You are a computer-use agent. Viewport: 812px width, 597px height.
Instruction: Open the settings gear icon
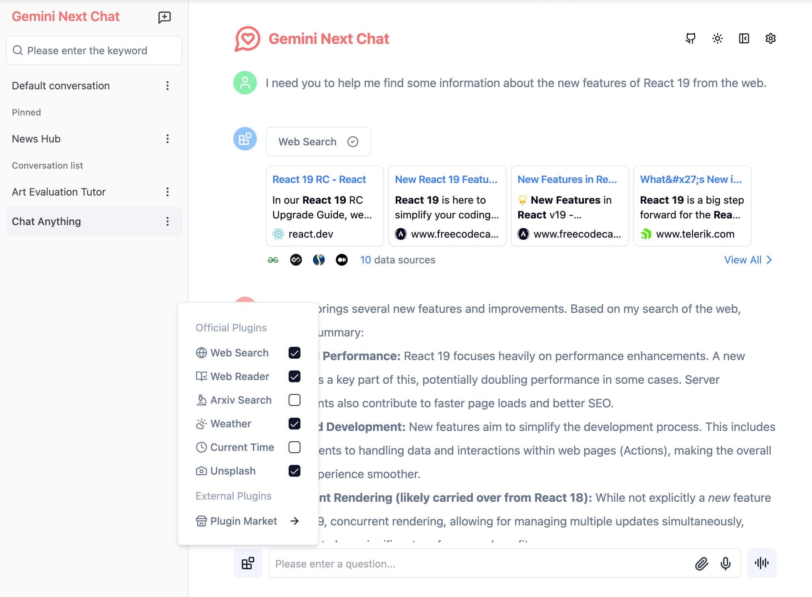point(770,38)
